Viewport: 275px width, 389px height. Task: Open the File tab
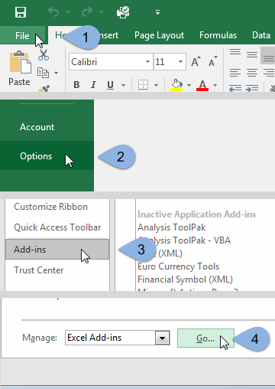click(22, 35)
